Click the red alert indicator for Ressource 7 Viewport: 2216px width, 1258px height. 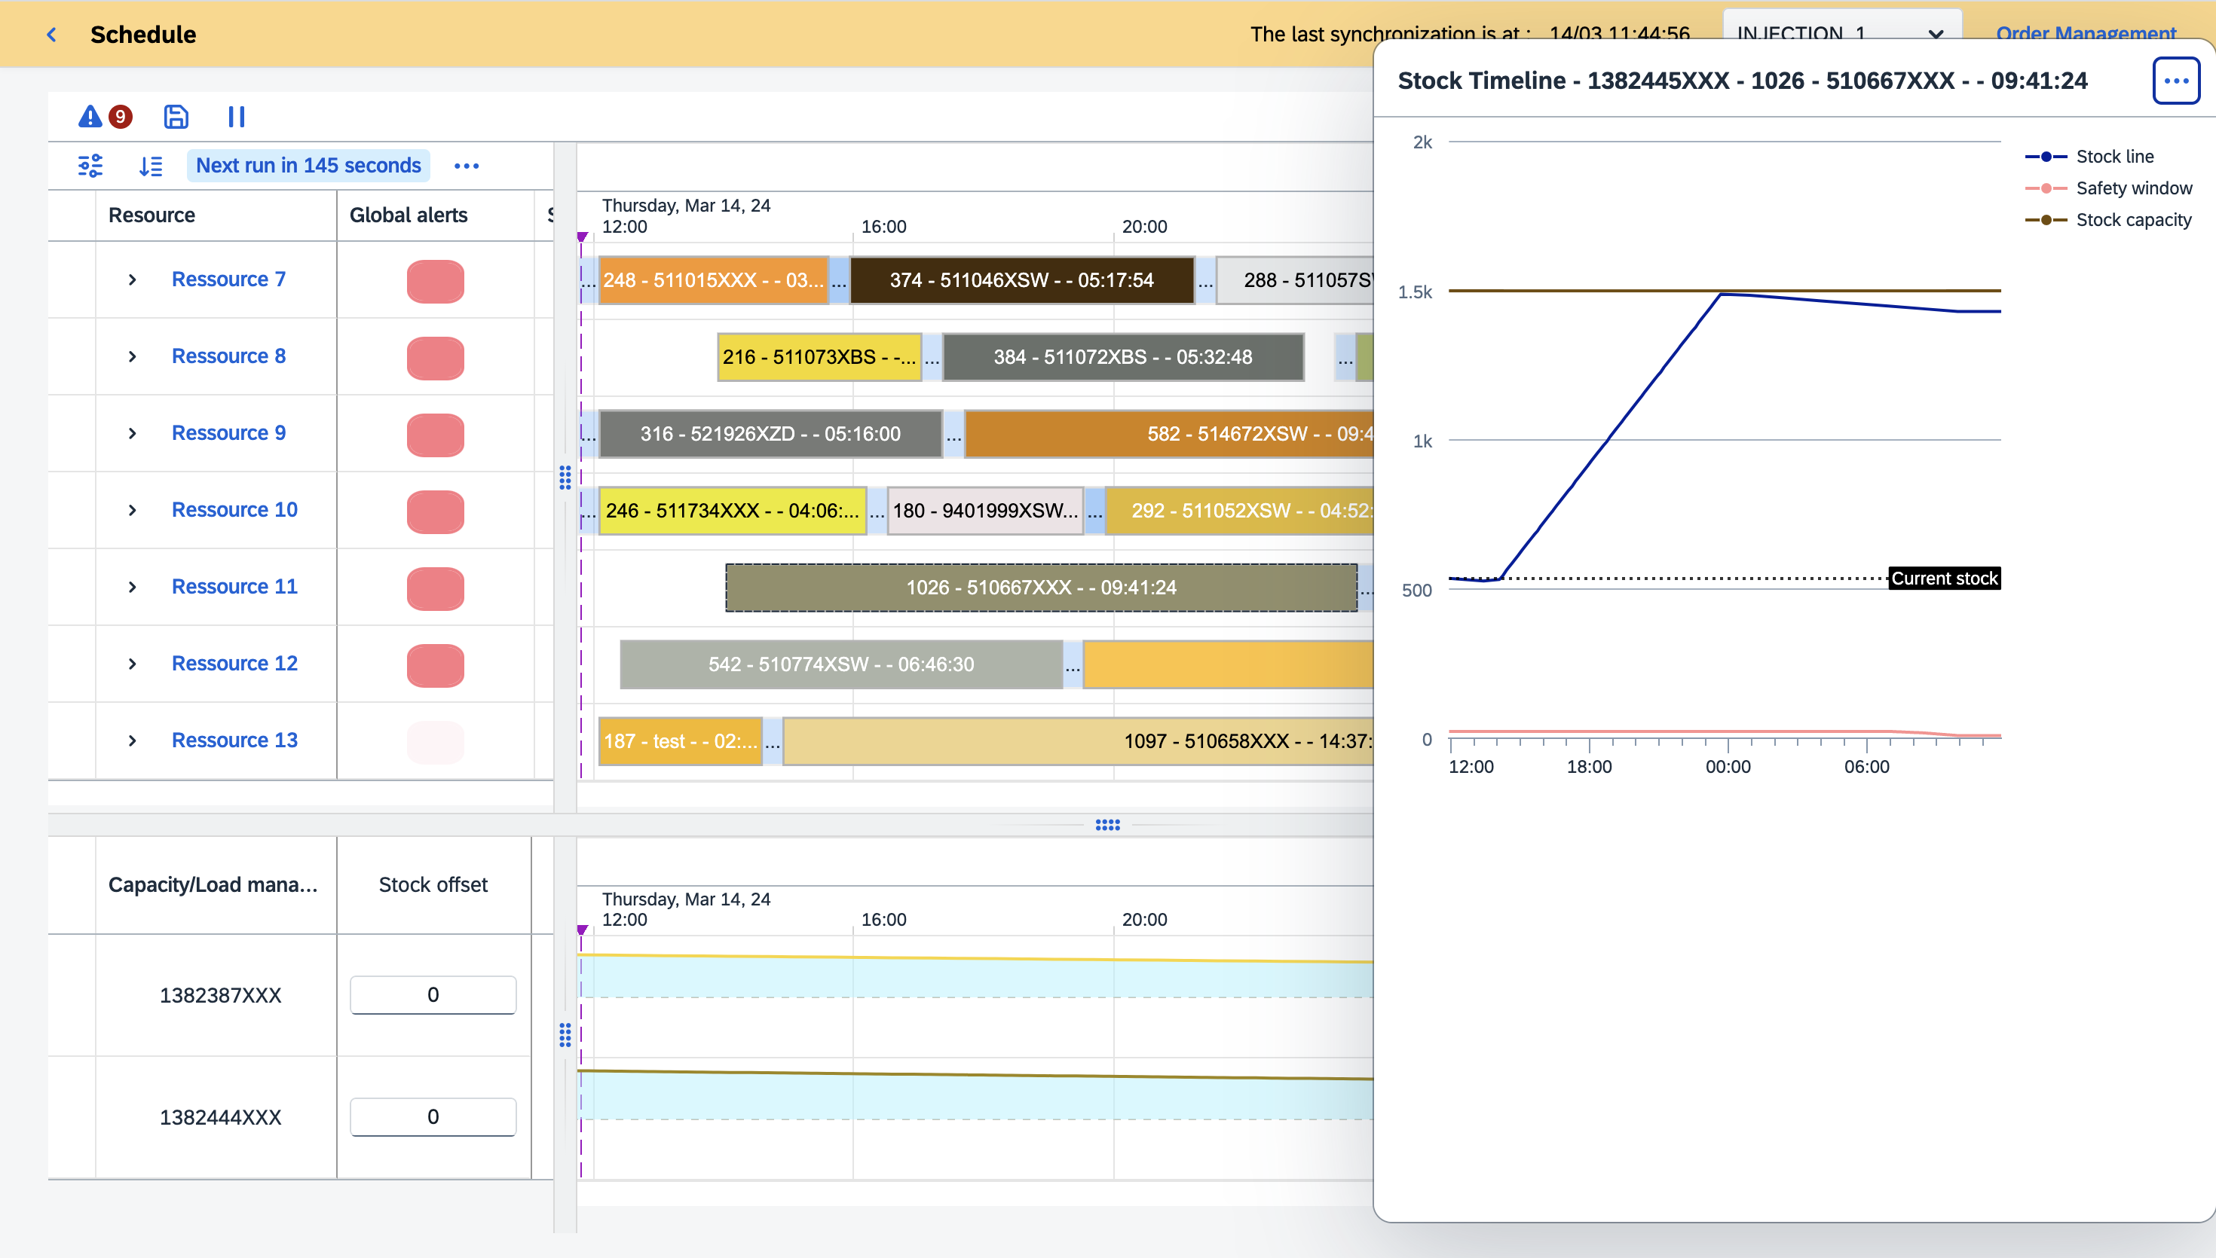[x=436, y=281]
